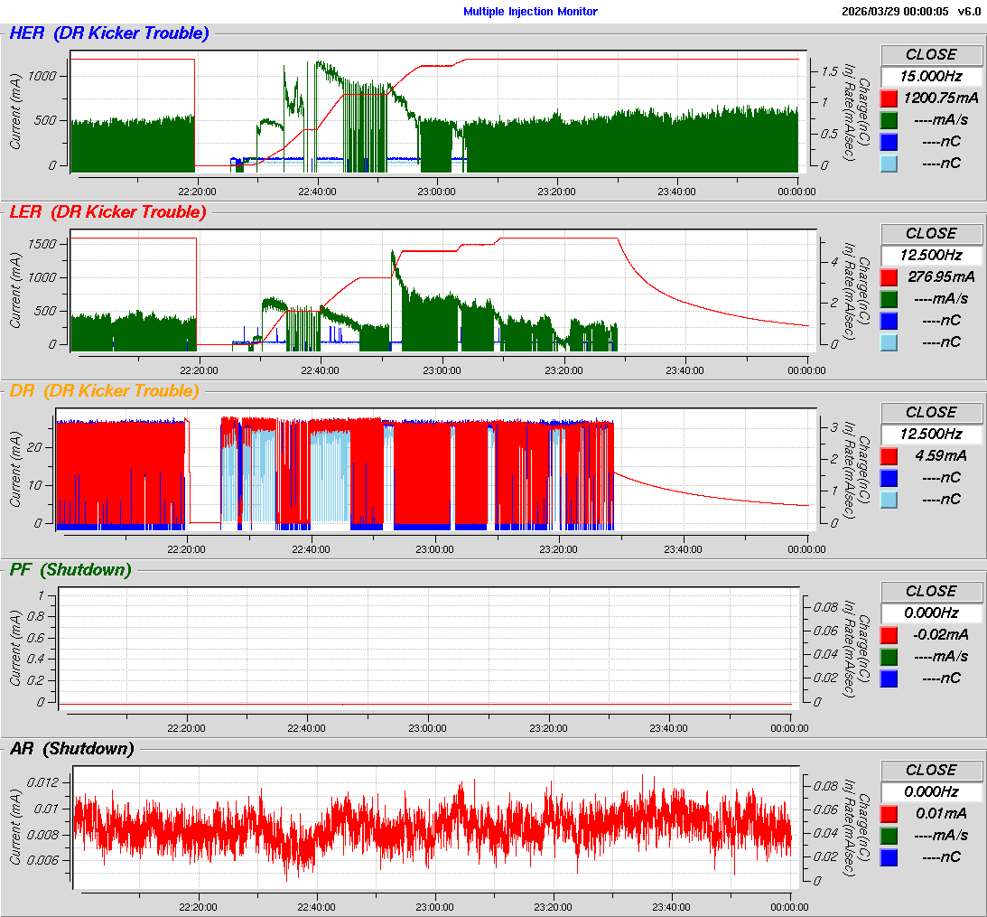Click LER dark blue charge swatch
This screenshot has height=917, width=987.
pyautogui.click(x=889, y=321)
